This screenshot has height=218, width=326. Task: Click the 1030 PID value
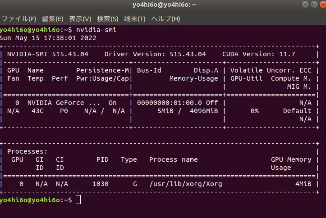(x=101, y=184)
